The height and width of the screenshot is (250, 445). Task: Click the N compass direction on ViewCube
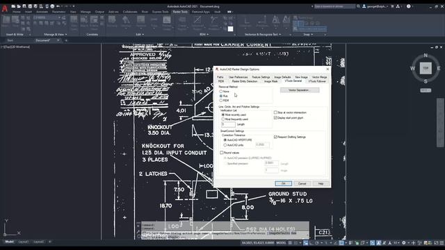(426, 56)
